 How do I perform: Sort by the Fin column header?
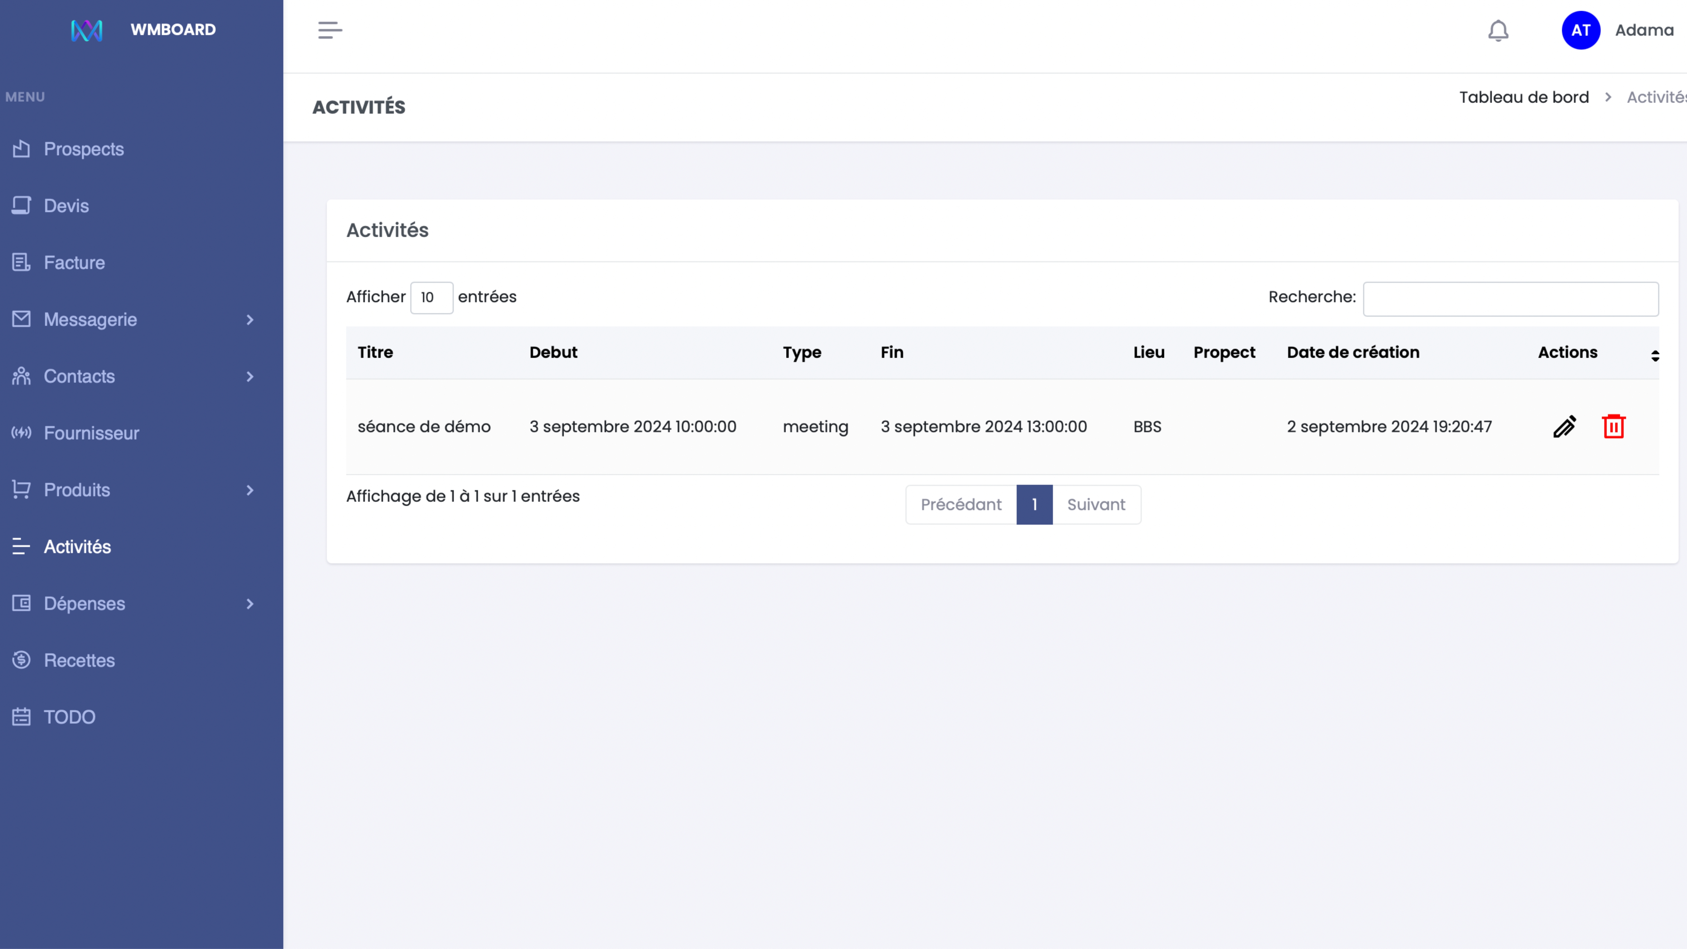coord(891,352)
